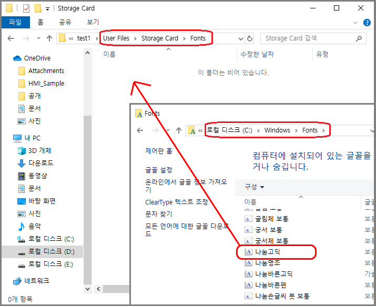This screenshot has width=376, height=306.
Task: Click 로컬 디스크 (C:) in Fonts address path
Action: pyautogui.click(x=229, y=130)
